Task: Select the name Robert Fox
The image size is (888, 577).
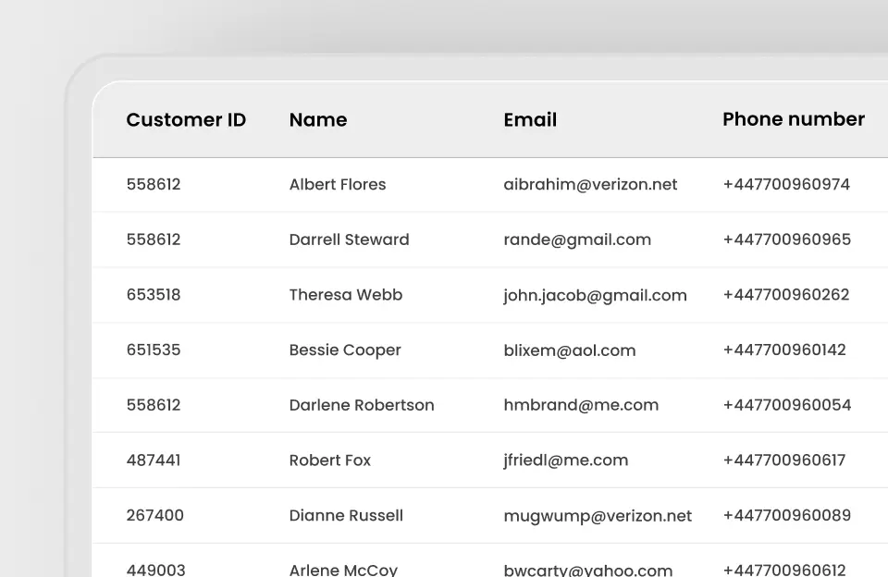Action: pos(329,460)
